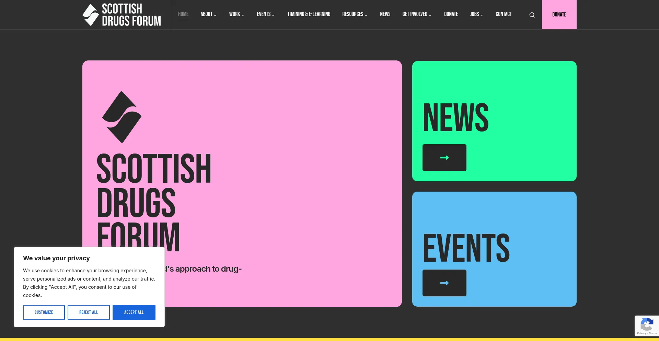Select News in the navigation bar
Image resolution: width=659 pixels, height=341 pixels.
(385, 14)
